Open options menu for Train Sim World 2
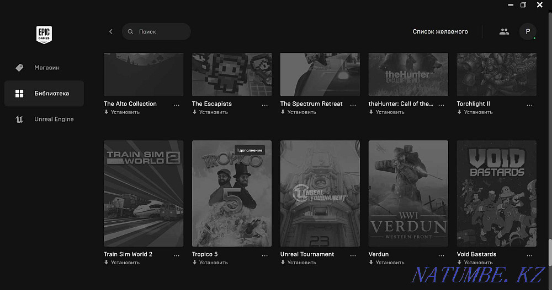Screen dimensions: 552x290 177,255
